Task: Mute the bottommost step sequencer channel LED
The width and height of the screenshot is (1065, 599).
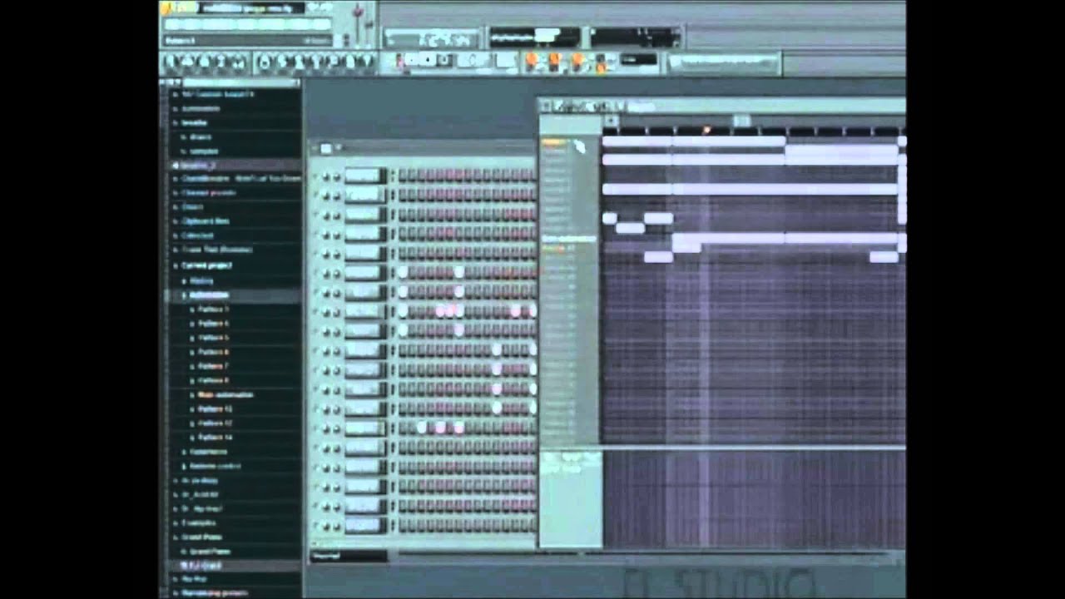Action: pos(316,525)
